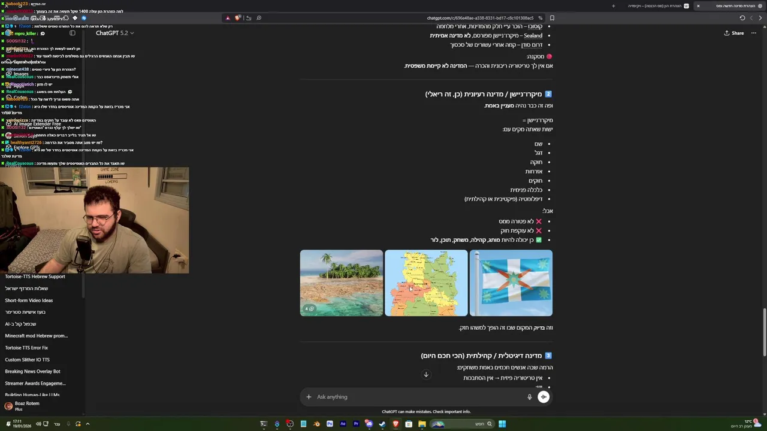Click the plus attach button in prompt box
Image resolution: width=767 pixels, height=431 pixels.
point(309,397)
